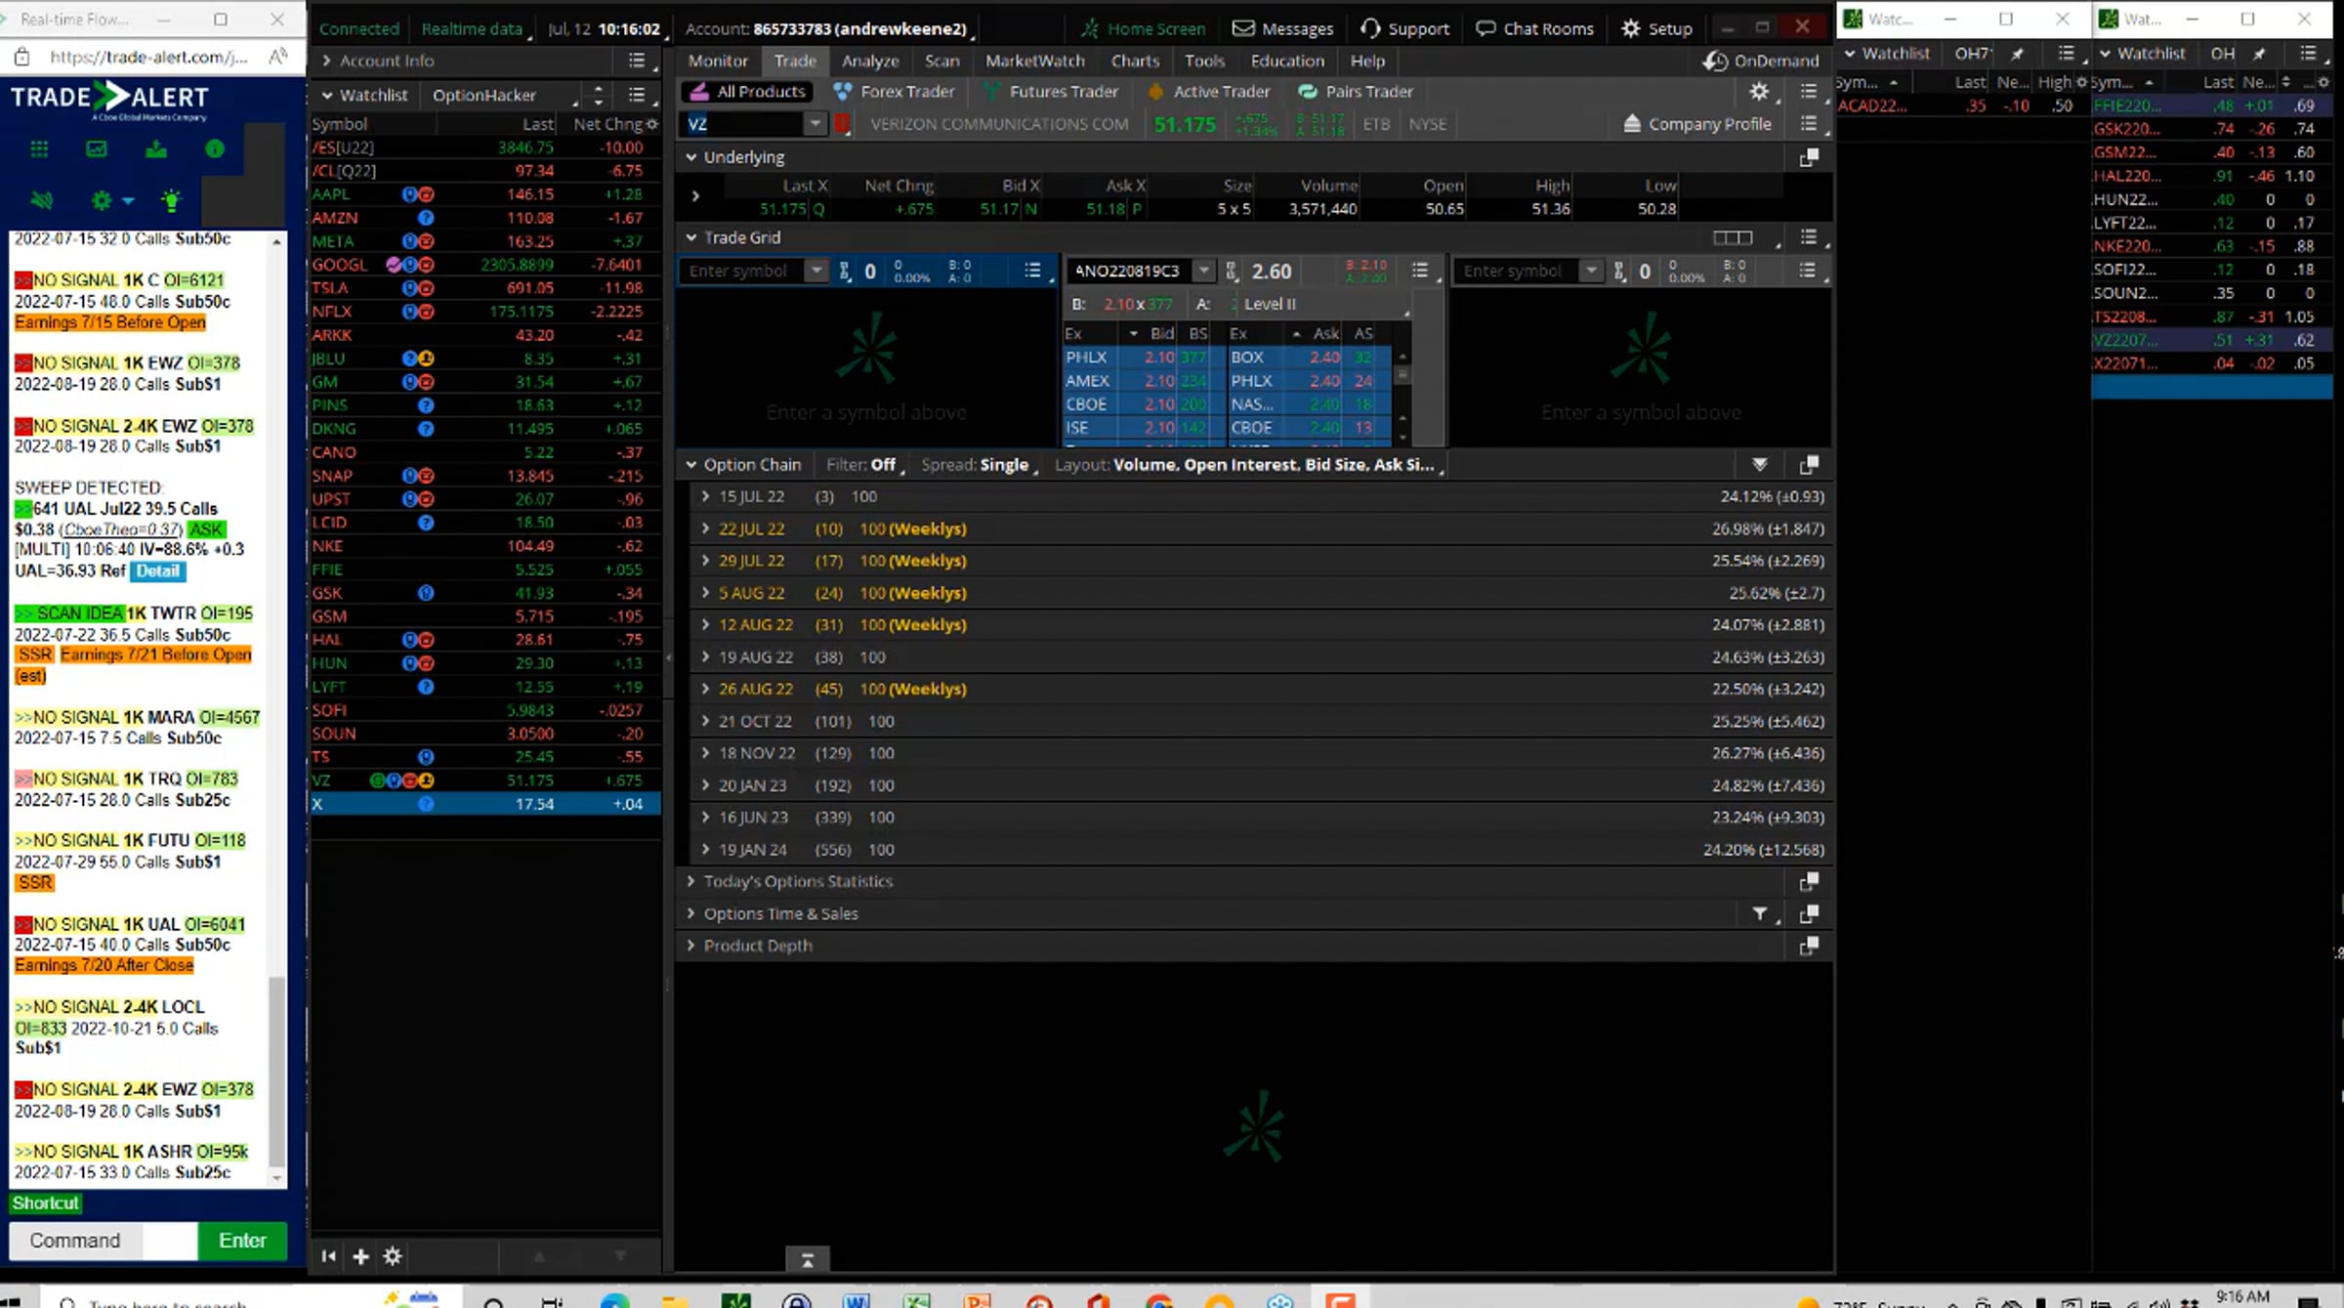
Task: Toggle the Trade Grid layout icon
Action: pyautogui.click(x=1733, y=237)
